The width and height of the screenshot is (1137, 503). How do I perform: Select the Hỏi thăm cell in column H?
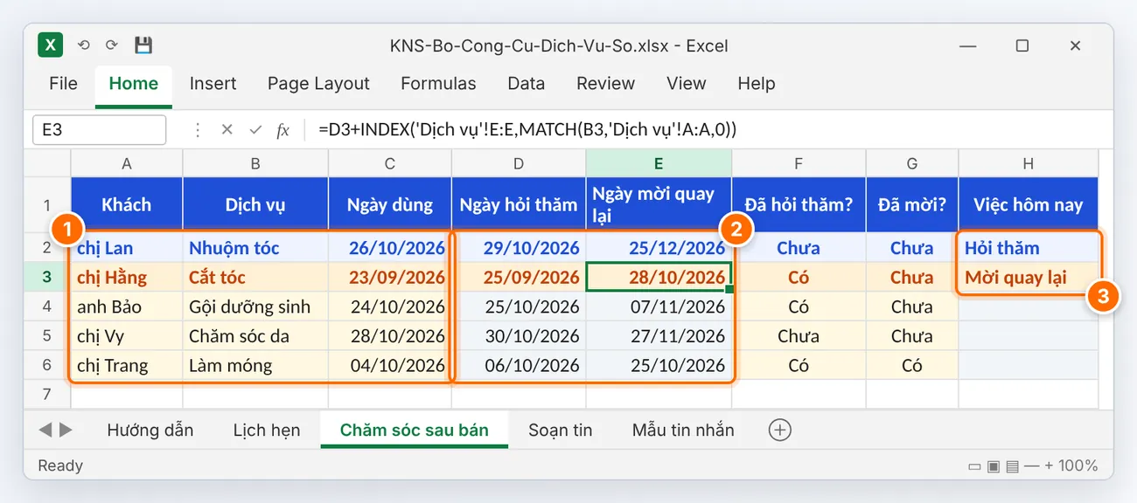[x=1029, y=248]
